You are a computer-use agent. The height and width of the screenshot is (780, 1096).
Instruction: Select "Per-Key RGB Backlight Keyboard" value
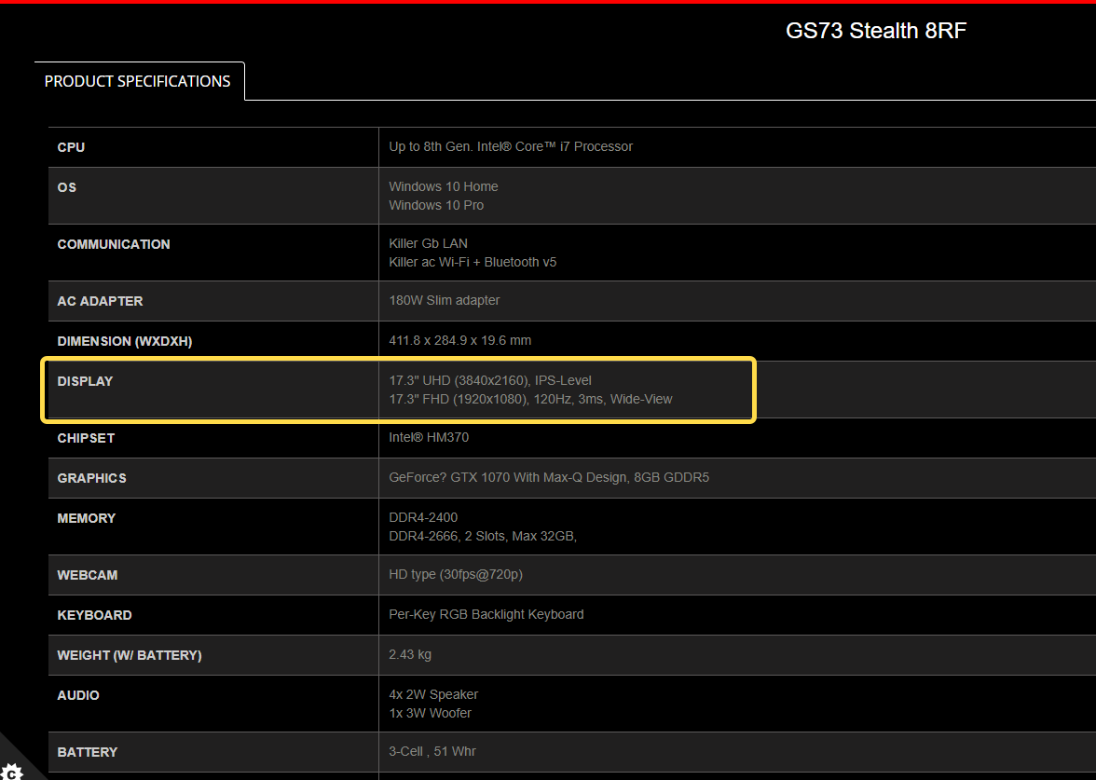coord(486,614)
